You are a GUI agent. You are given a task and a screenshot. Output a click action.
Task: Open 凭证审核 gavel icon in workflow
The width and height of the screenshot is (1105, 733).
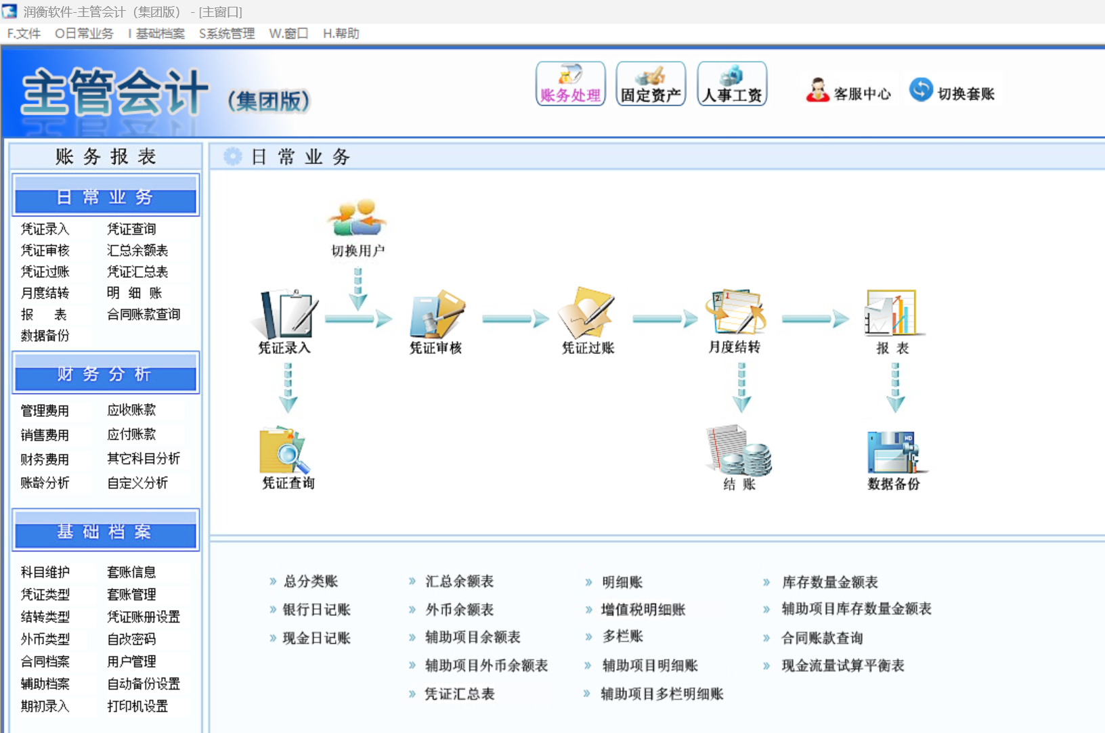437,314
